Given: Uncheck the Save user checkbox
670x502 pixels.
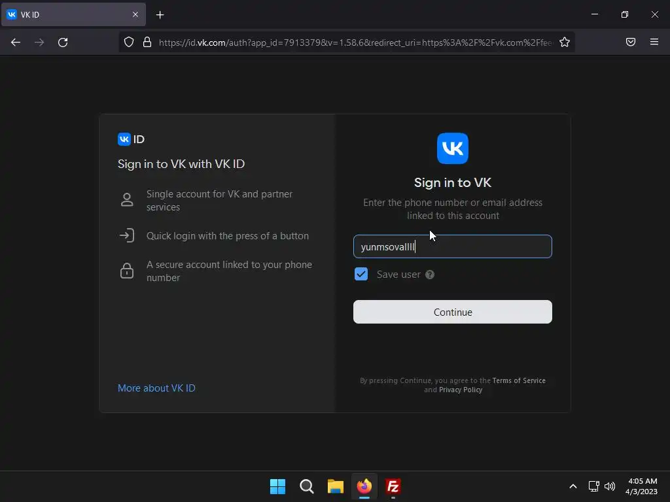Looking at the screenshot, I should point(361,274).
